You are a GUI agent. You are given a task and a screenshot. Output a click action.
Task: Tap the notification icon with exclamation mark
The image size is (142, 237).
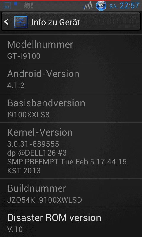[x=28, y=6]
